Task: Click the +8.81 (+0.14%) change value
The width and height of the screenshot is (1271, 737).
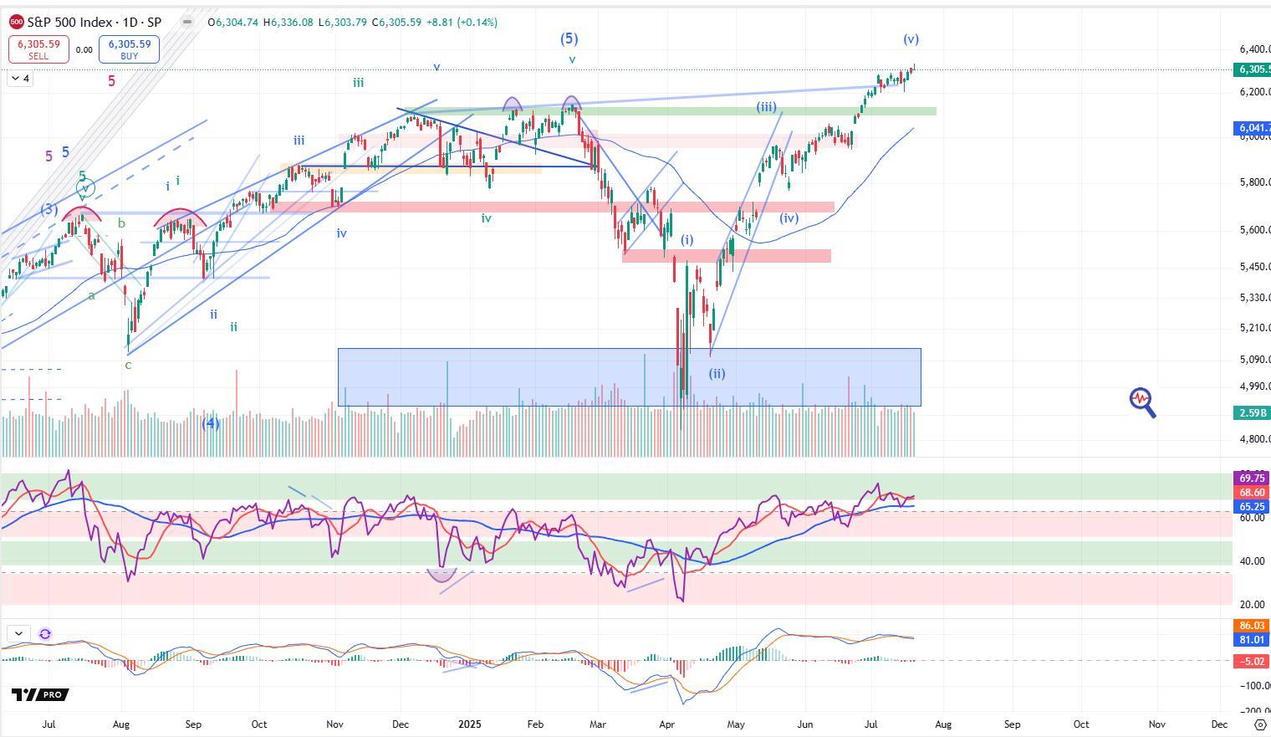Action: [x=462, y=23]
